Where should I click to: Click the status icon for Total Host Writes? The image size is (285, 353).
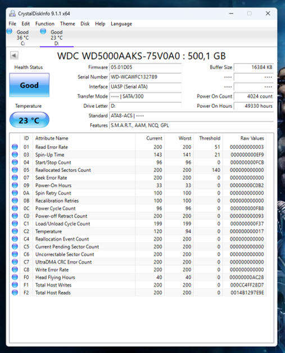pyautogui.click(x=15, y=285)
